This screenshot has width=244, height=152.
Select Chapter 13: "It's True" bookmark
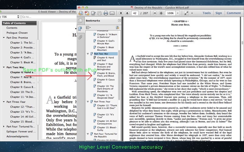coord(105,116)
